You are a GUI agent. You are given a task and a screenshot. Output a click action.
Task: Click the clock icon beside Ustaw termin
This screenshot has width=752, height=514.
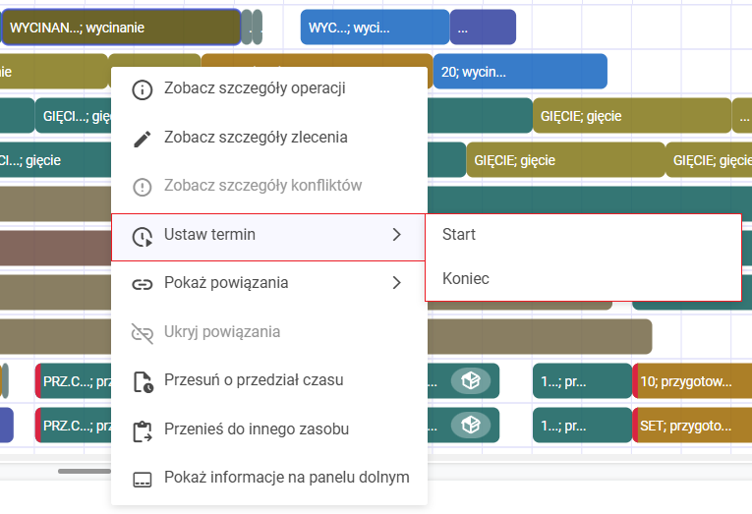[143, 235]
